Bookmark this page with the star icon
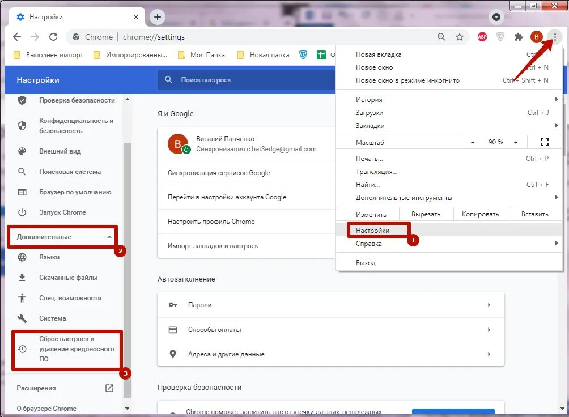The image size is (569, 417). point(460,37)
